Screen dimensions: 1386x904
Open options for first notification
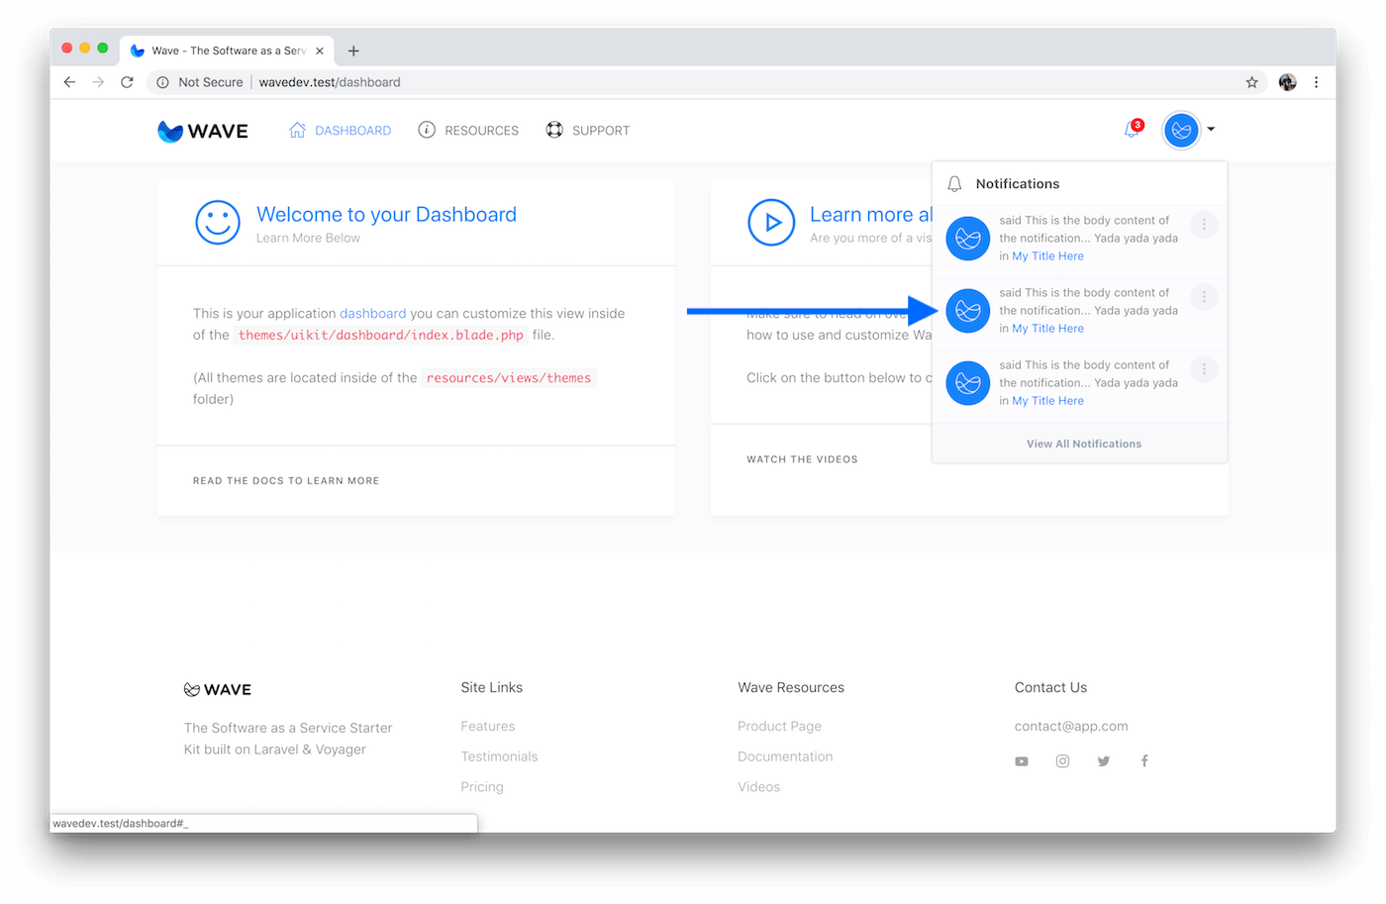[x=1204, y=225]
